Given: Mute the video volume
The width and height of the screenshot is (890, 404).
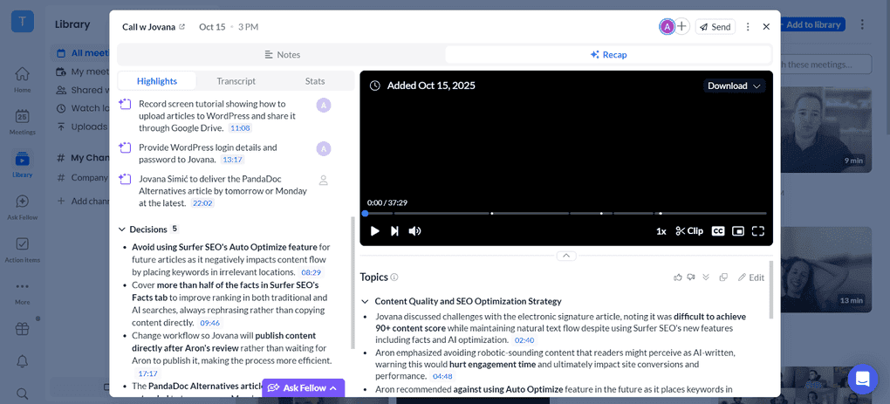Looking at the screenshot, I should (415, 231).
